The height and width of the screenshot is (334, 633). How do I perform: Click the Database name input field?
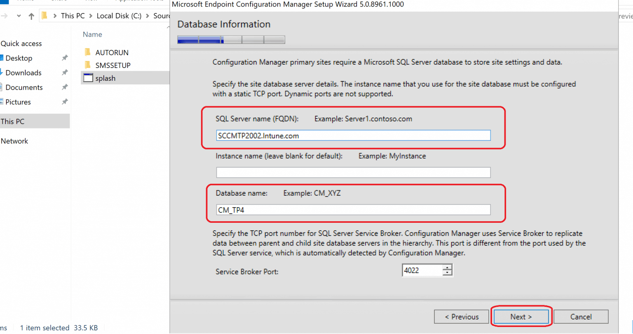[353, 210]
